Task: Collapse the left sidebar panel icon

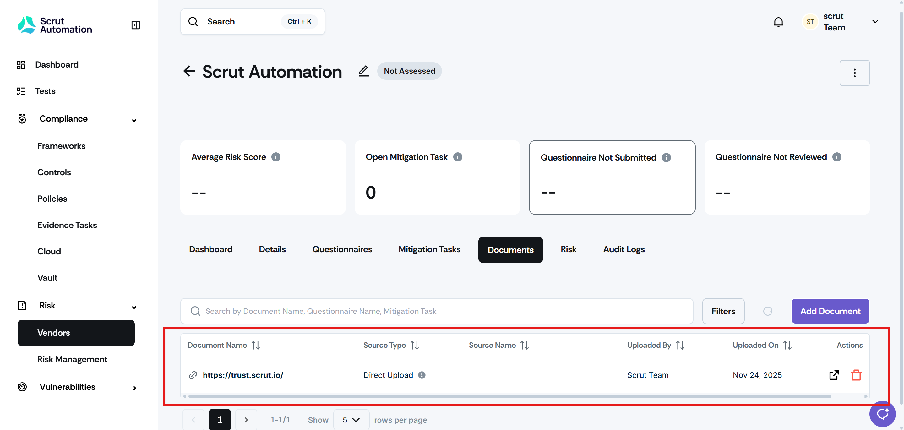Action: tap(135, 25)
